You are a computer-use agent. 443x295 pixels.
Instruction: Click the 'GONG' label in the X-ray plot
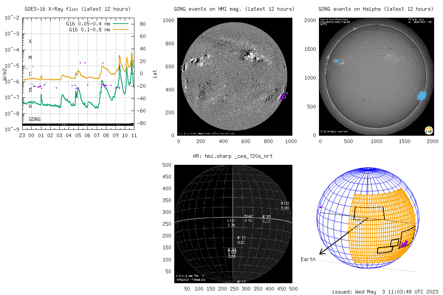point(35,119)
